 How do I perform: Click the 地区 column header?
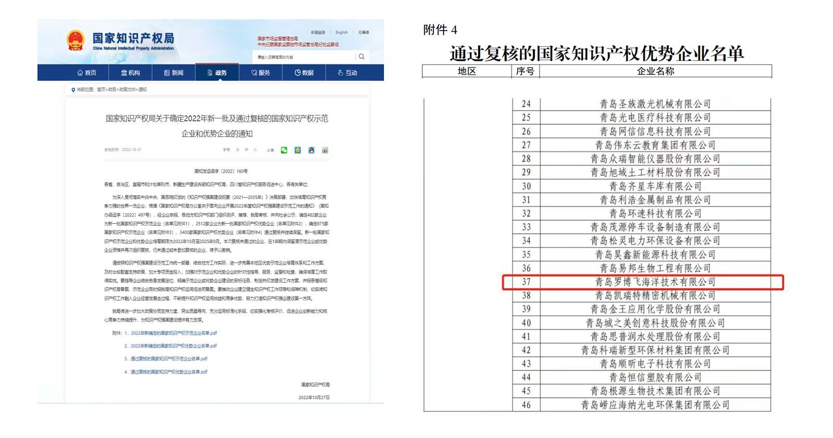[x=467, y=71]
